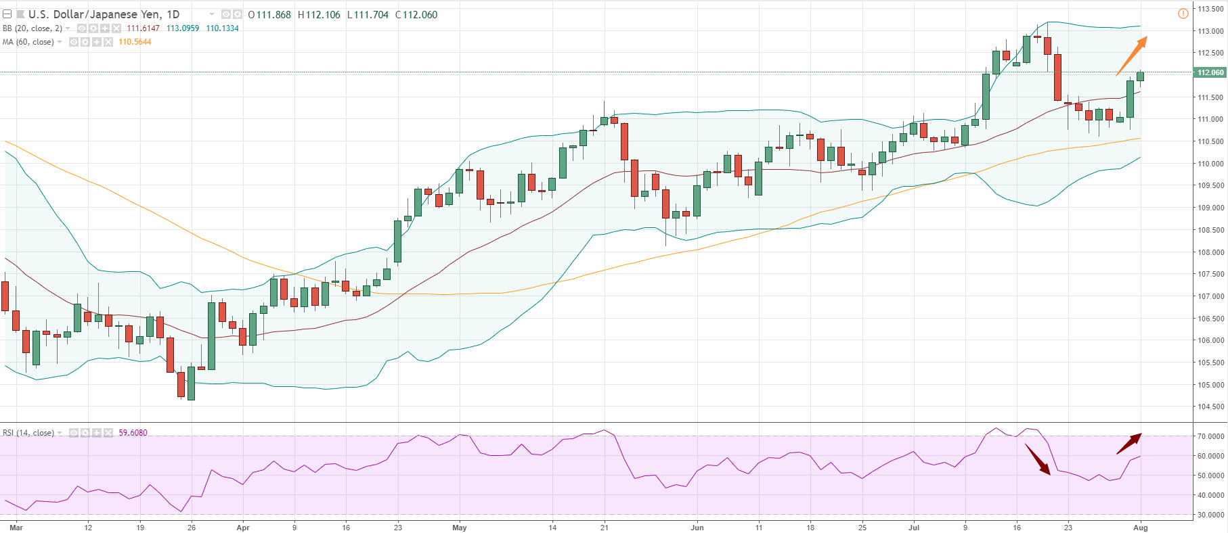The image size is (1228, 533).
Task: Click the MA (60, close) label
Action: click(x=28, y=42)
